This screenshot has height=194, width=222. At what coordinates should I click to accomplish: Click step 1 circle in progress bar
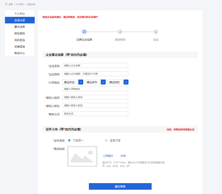pyautogui.click(x=84, y=32)
